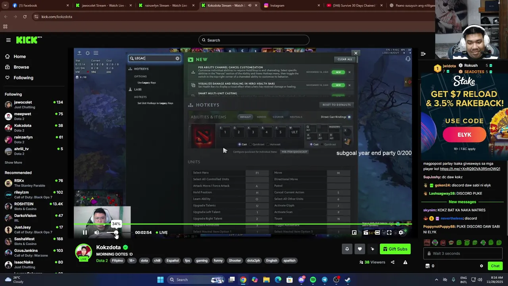Open the chat shop icon
Viewport: 508px width, 286px height.
click(x=427, y=266)
